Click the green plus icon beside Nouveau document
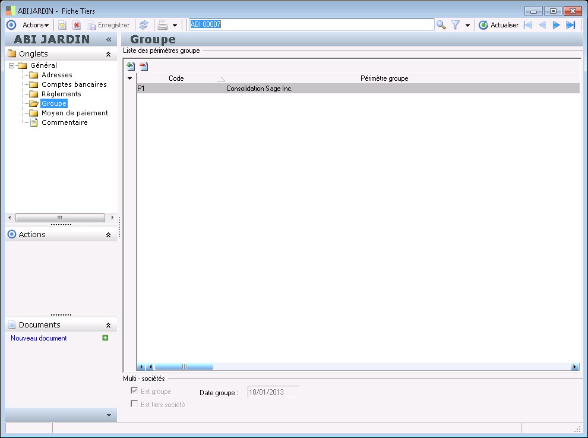The image size is (588, 438). click(105, 338)
